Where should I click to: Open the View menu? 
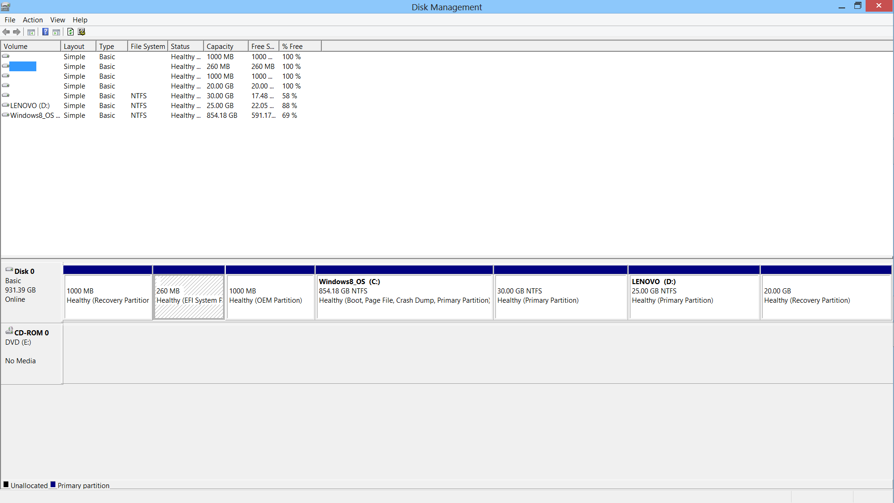point(58,20)
